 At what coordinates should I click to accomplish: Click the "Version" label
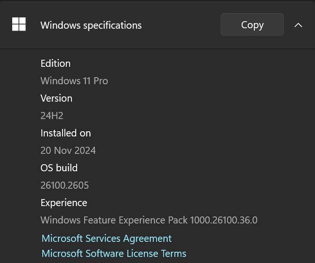click(56, 98)
